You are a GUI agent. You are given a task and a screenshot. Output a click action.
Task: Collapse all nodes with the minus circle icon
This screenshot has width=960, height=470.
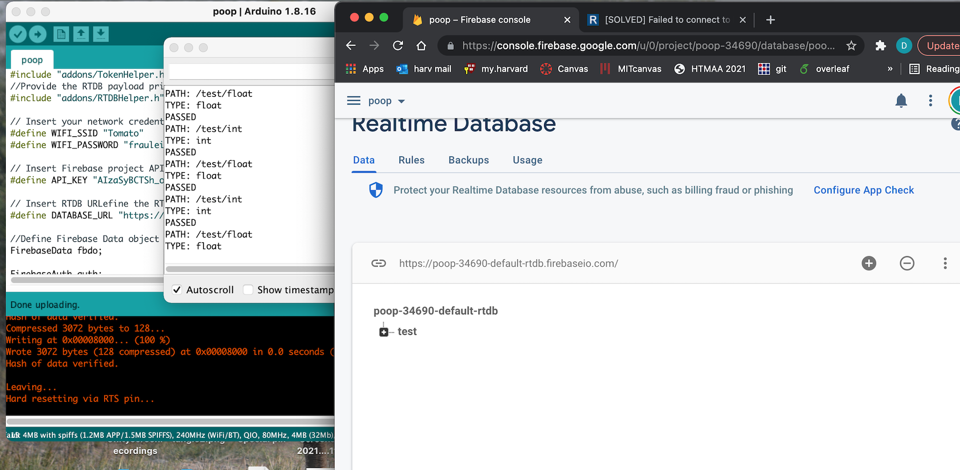[x=907, y=263]
